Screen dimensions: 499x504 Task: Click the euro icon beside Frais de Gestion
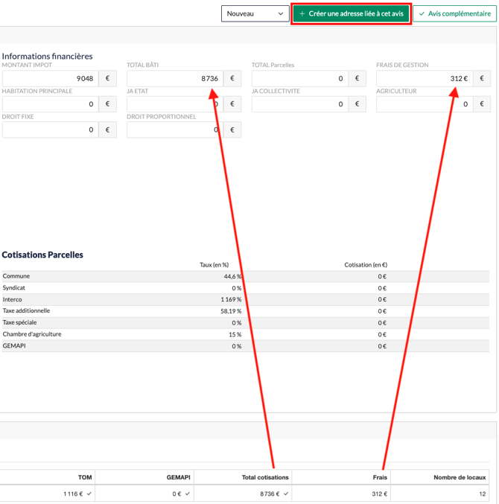(x=482, y=78)
